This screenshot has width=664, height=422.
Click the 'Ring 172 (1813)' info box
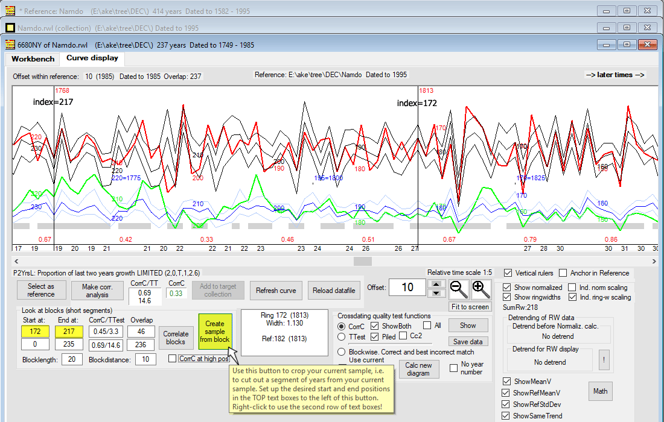pos(284,333)
